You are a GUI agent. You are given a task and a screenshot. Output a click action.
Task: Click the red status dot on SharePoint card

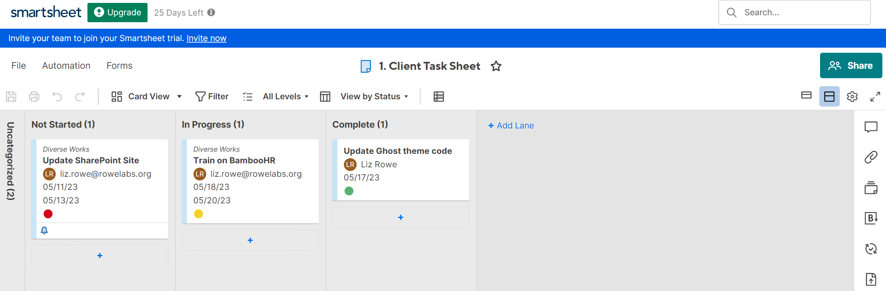pyautogui.click(x=48, y=214)
